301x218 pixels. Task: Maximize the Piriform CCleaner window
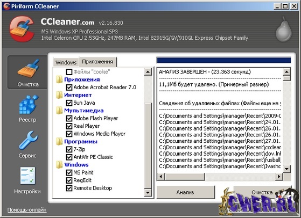[x=285, y=6]
